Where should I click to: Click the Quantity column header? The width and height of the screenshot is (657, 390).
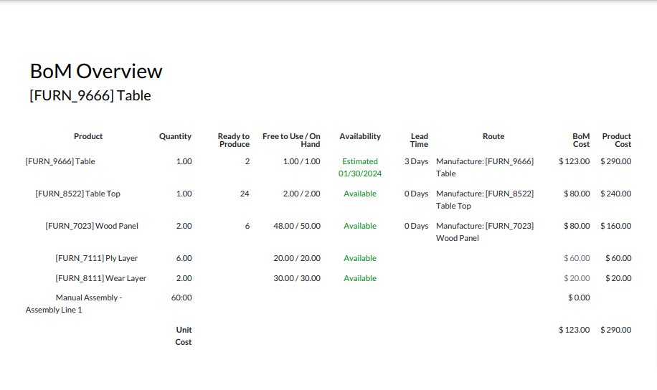[x=175, y=136]
